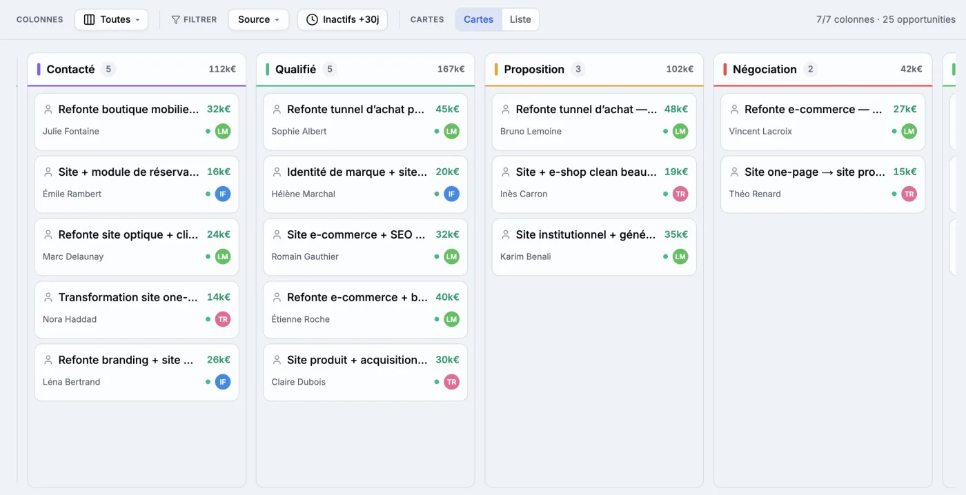Select the Léna Bertrand contact name
Viewport: 966px width, 495px height.
coord(71,382)
